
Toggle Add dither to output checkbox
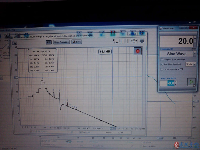[x=162, y=64]
